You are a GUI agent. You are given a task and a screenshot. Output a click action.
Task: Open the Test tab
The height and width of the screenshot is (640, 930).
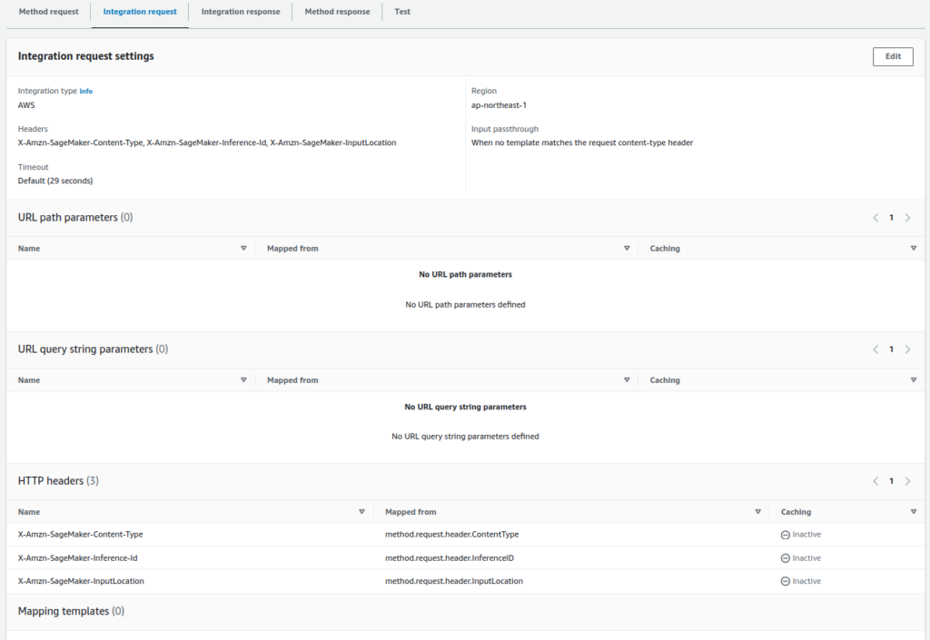402,12
